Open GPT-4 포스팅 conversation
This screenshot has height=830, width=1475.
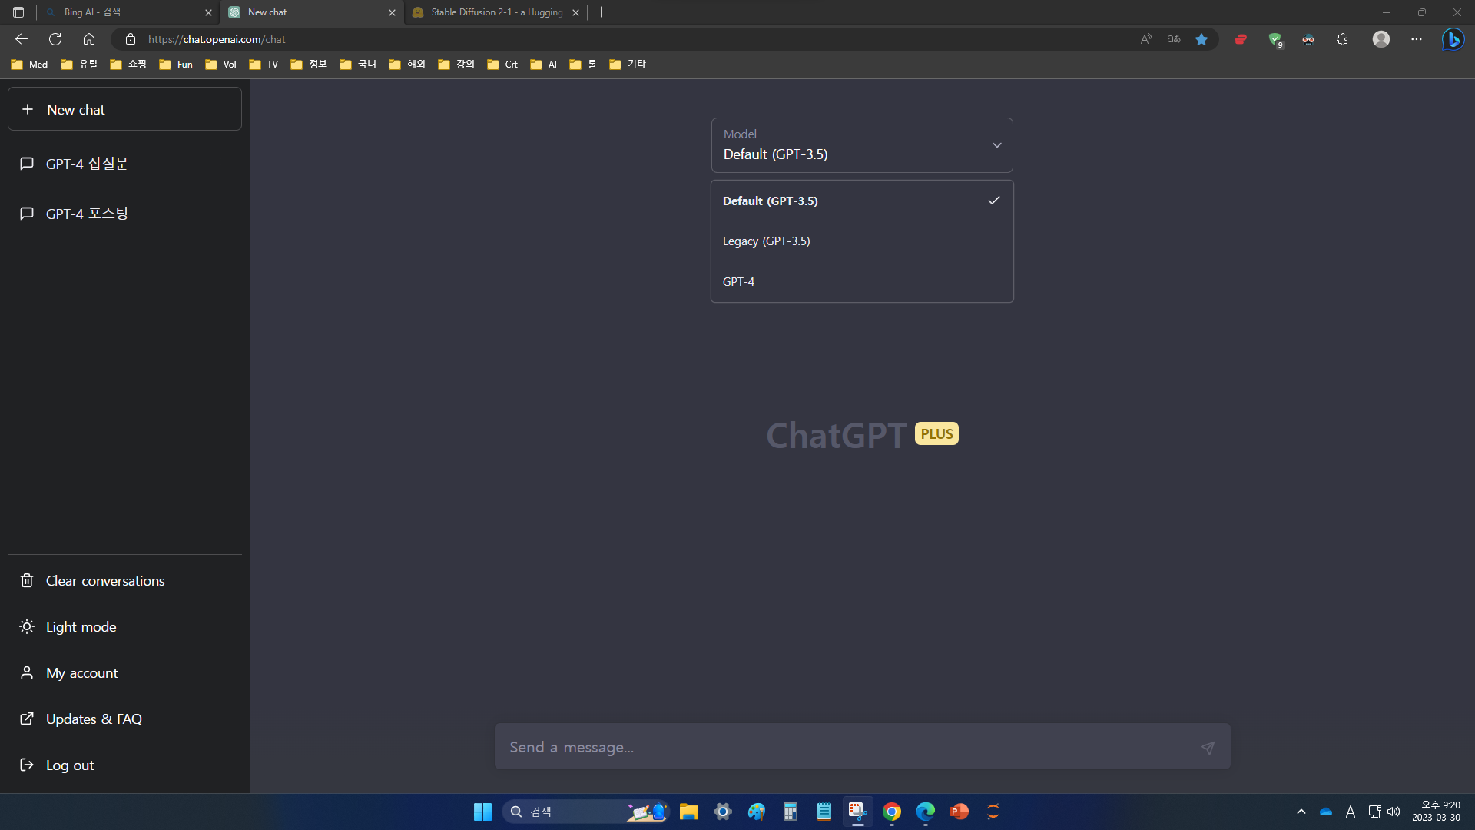tap(86, 213)
